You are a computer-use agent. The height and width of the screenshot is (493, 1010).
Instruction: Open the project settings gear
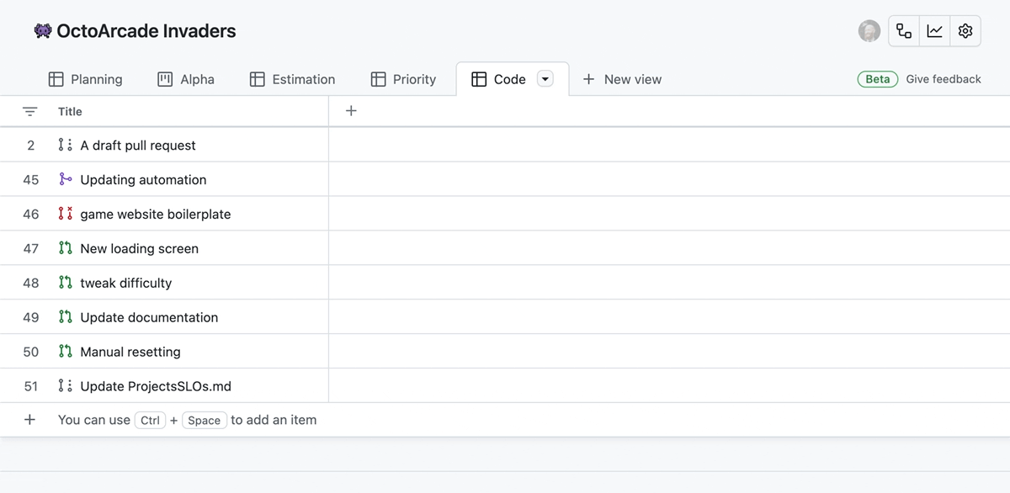pyautogui.click(x=965, y=30)
